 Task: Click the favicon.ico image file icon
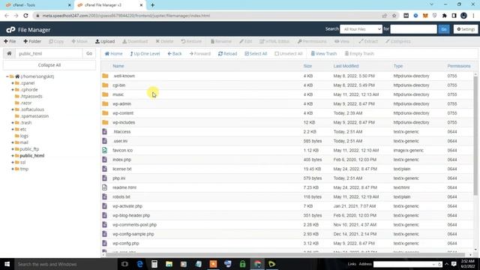coord(105,150)
